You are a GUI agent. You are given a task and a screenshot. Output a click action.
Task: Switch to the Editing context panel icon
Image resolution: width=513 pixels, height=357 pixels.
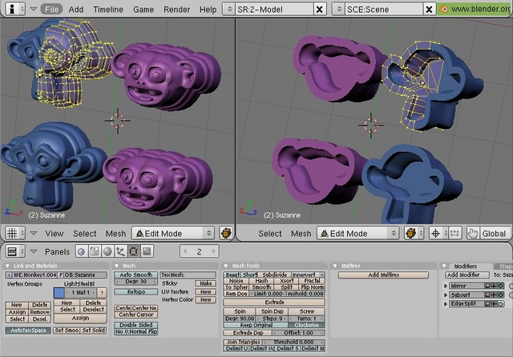click(134, 251)
